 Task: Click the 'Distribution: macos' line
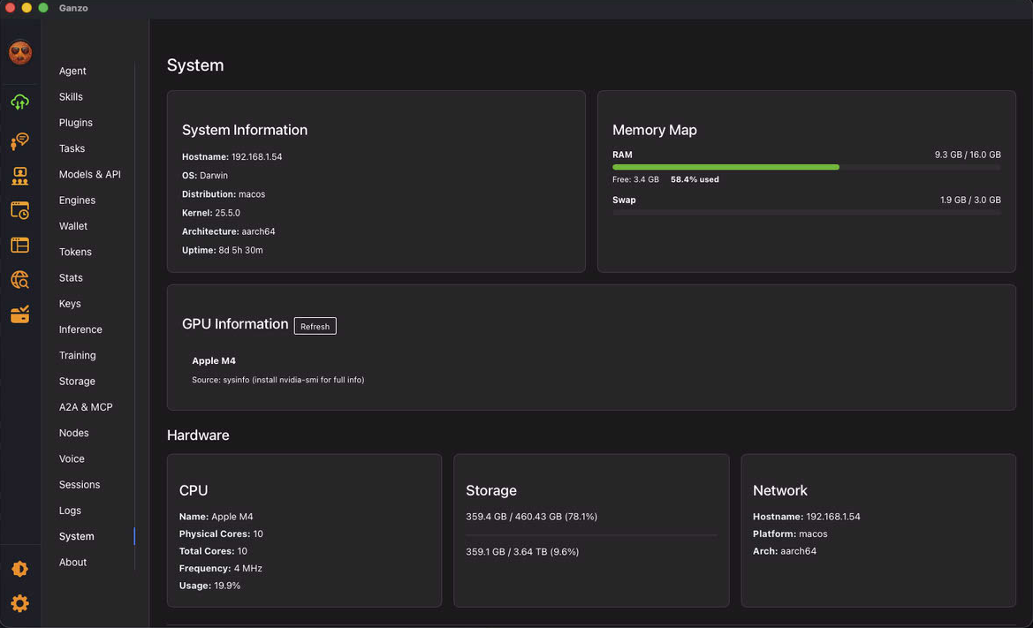[224, 194]
